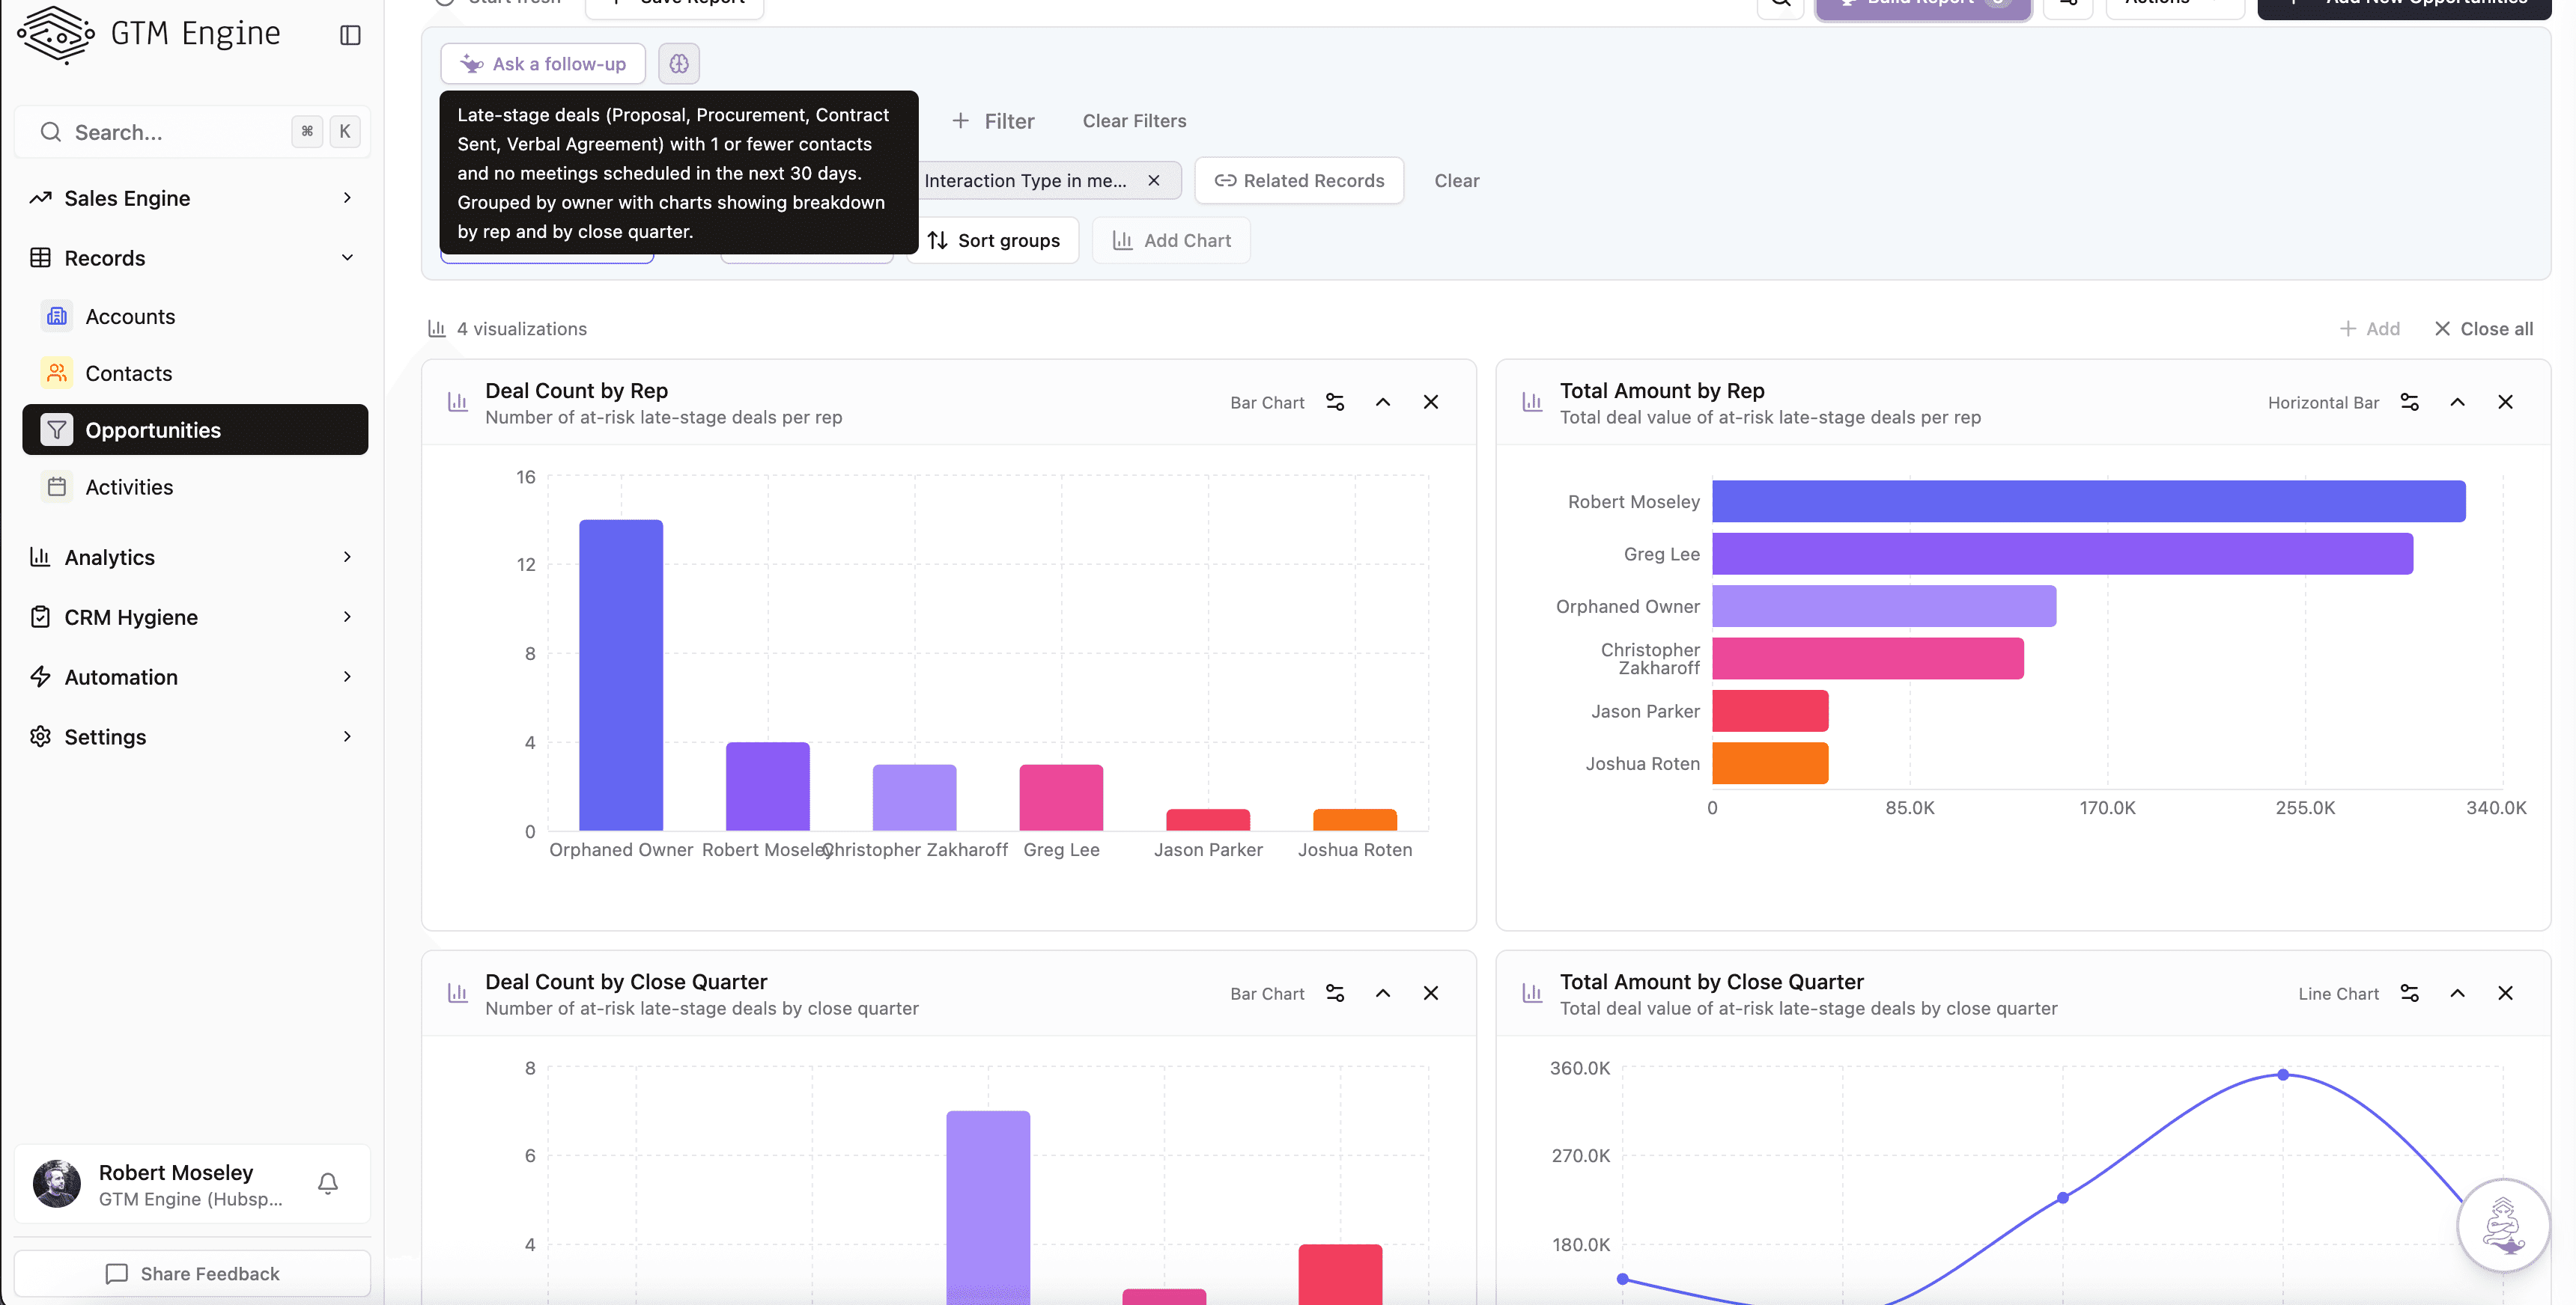Click the Bar Chart type label for Deal Count by Rep
The height and width of the screenshot is (1305, 2576).
1267,403
